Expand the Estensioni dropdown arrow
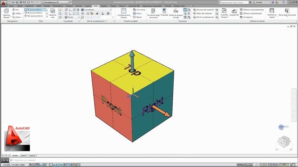The height and width of the screenshot is (167, 298). 22,17
